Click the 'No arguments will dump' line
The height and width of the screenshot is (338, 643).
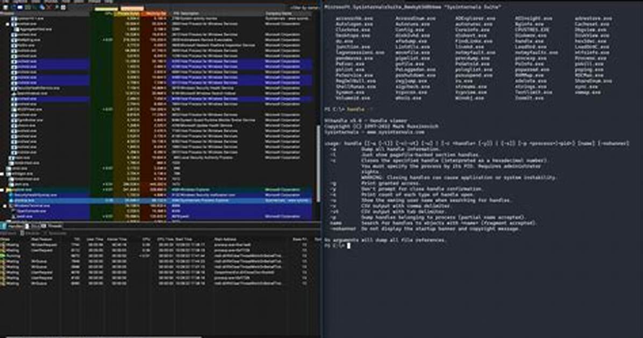click(x=385, y=240)
